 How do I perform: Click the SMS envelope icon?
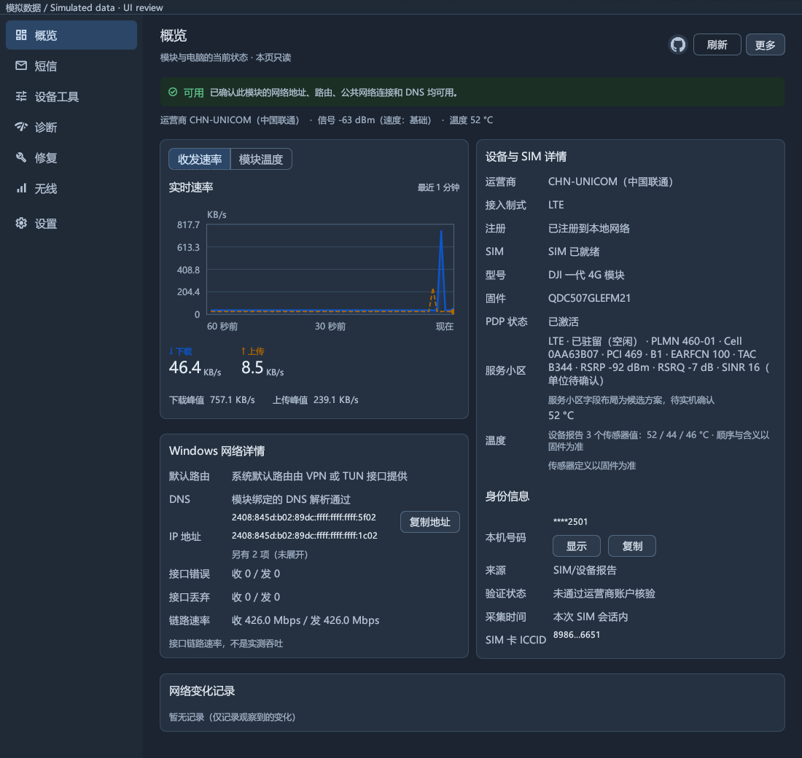click(x=21, y=66)
